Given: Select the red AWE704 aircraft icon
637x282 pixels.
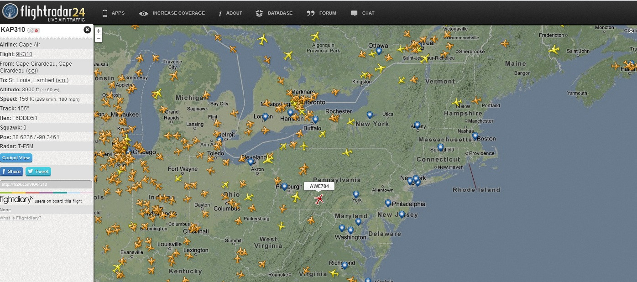Looking at the screenshot, I should [319, 199].
